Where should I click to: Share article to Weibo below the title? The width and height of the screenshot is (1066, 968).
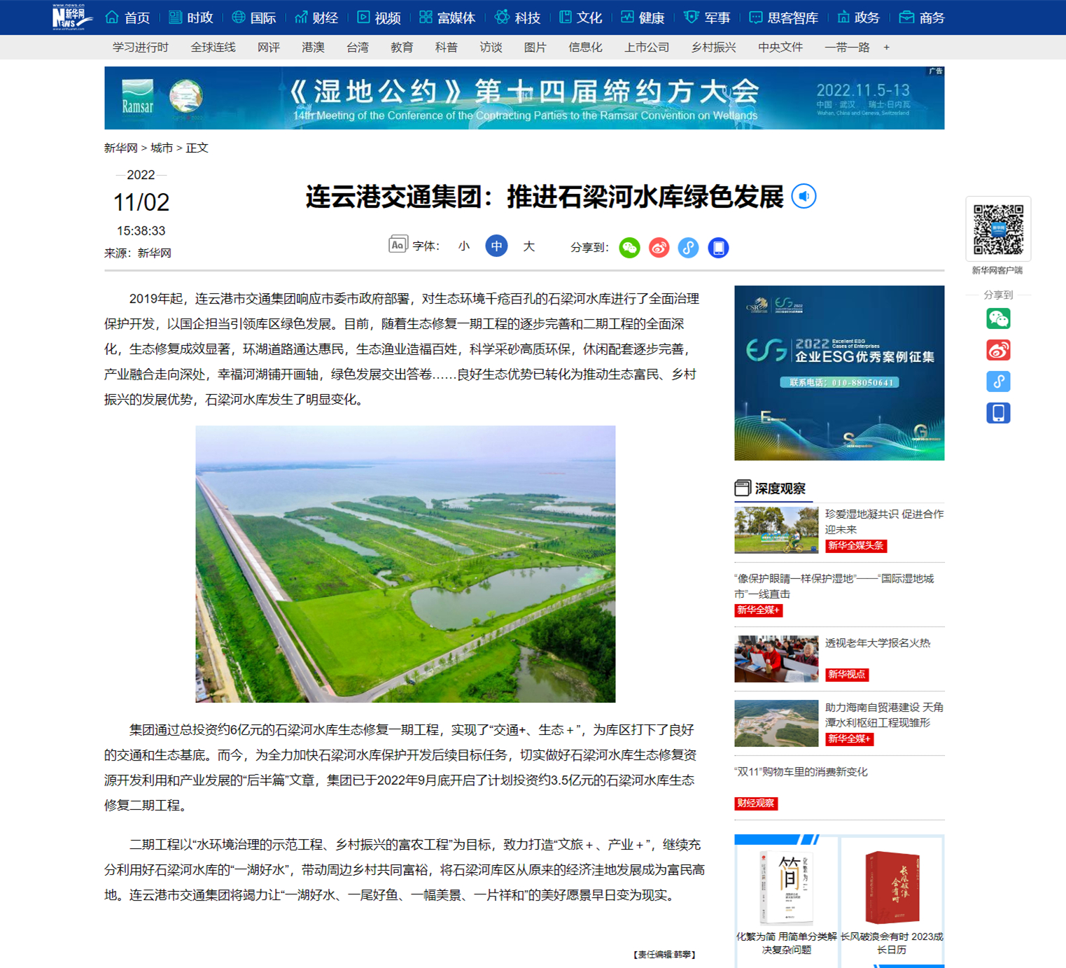[x=659, y=248]
